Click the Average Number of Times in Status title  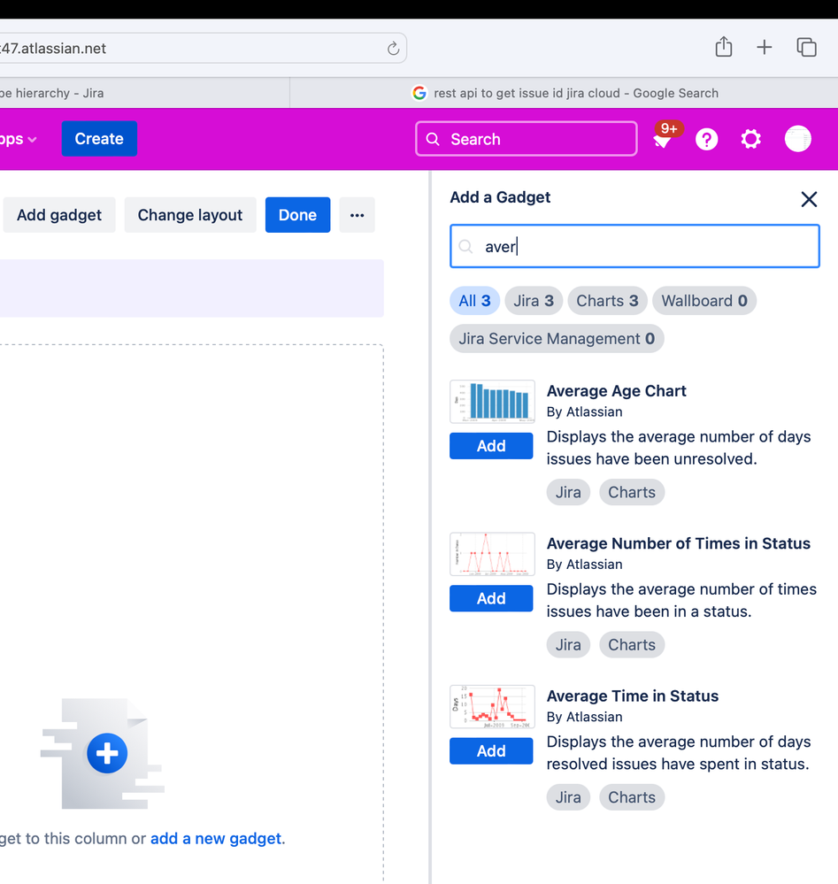679,543
